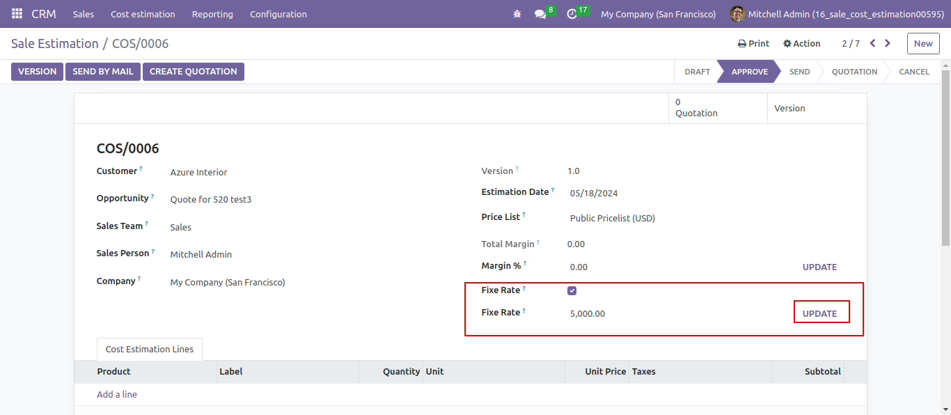Click the CREATE QUOTATION button
This screenshot has height=415, width=951.
pyautogui.click(x=194, y=72)
